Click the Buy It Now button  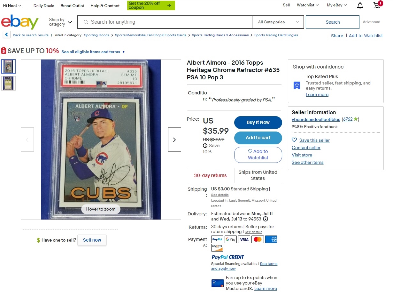click(x=258, y=122)
